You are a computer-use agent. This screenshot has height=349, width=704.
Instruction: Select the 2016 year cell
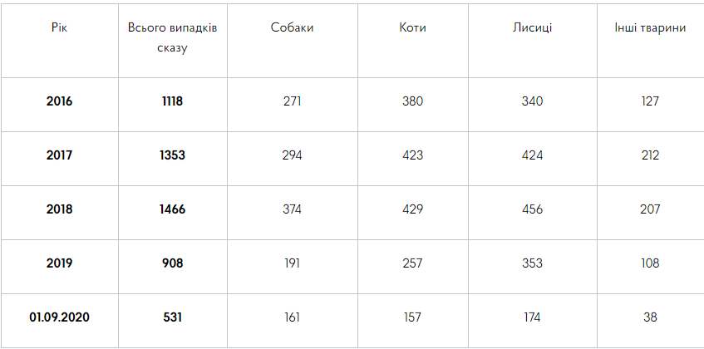pos(59,101)
